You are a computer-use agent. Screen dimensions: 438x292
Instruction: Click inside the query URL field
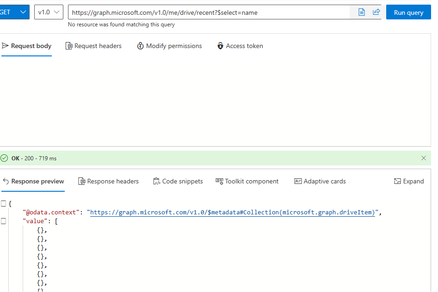pyautogui.click(x=185, y=12)
